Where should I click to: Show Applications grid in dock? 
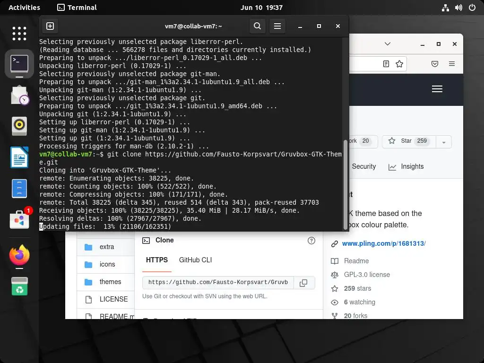19,34
